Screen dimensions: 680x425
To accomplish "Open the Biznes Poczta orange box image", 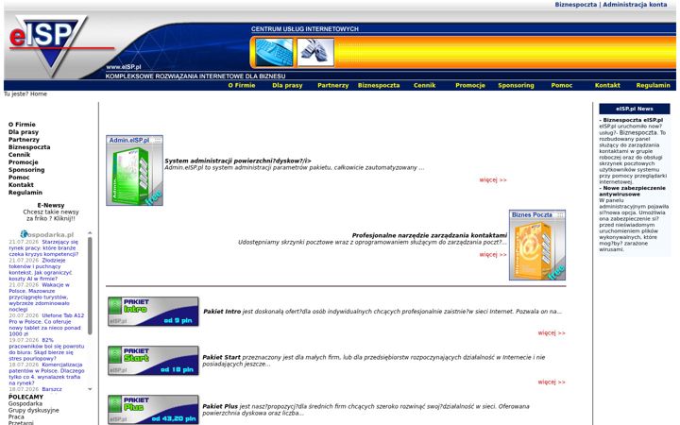I will [537, 245].
